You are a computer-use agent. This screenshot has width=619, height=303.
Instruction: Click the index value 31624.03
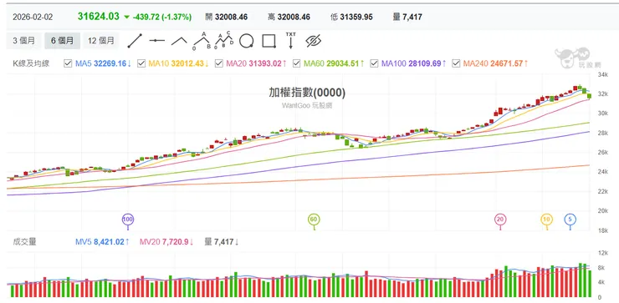click(x=99, y=17)
